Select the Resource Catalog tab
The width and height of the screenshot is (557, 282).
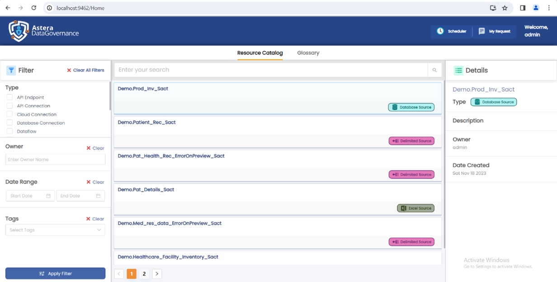[260, 53]
